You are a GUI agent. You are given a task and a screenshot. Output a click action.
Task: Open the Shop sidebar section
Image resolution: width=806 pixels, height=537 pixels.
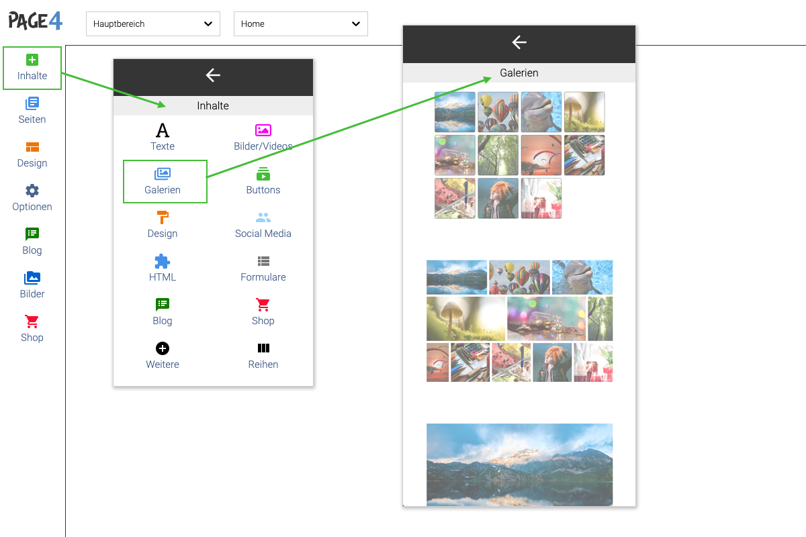(32, 330)
